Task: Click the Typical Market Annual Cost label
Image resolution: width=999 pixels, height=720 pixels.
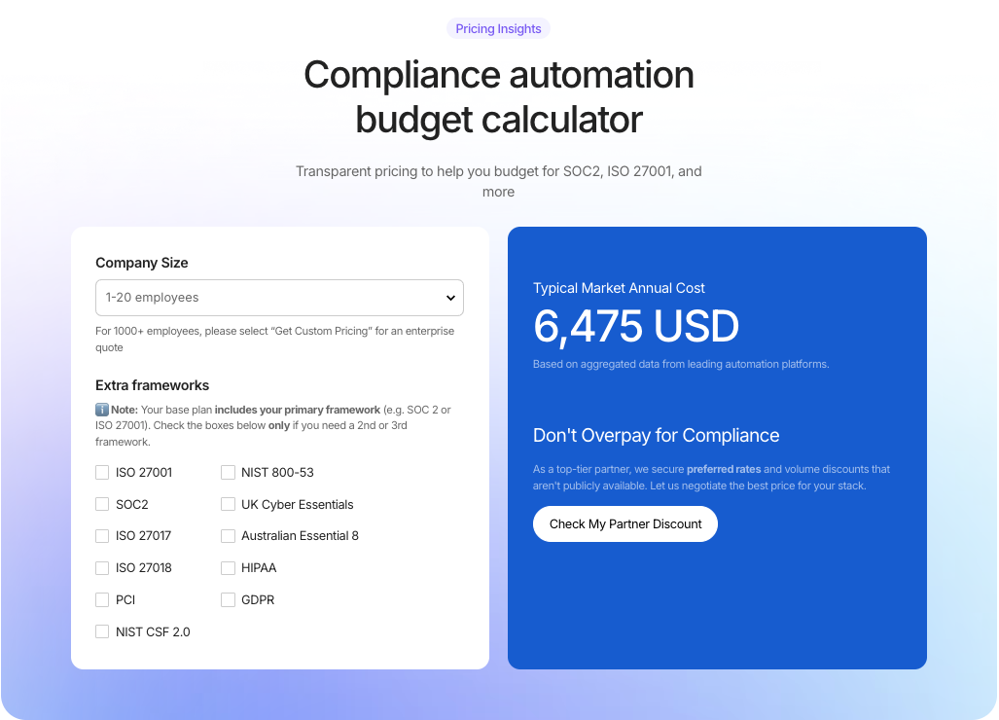Action: (619, 288)
